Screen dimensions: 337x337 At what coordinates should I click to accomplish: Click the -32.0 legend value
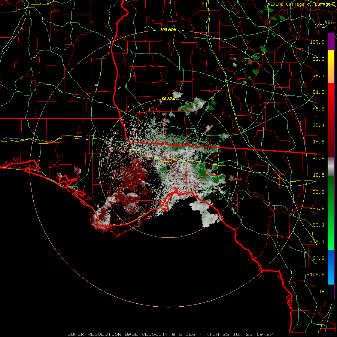317,192
